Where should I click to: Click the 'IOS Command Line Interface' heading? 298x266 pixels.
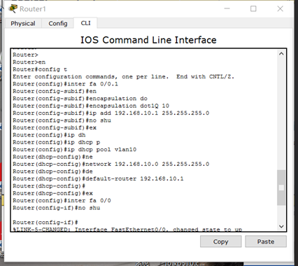(148, 40)
